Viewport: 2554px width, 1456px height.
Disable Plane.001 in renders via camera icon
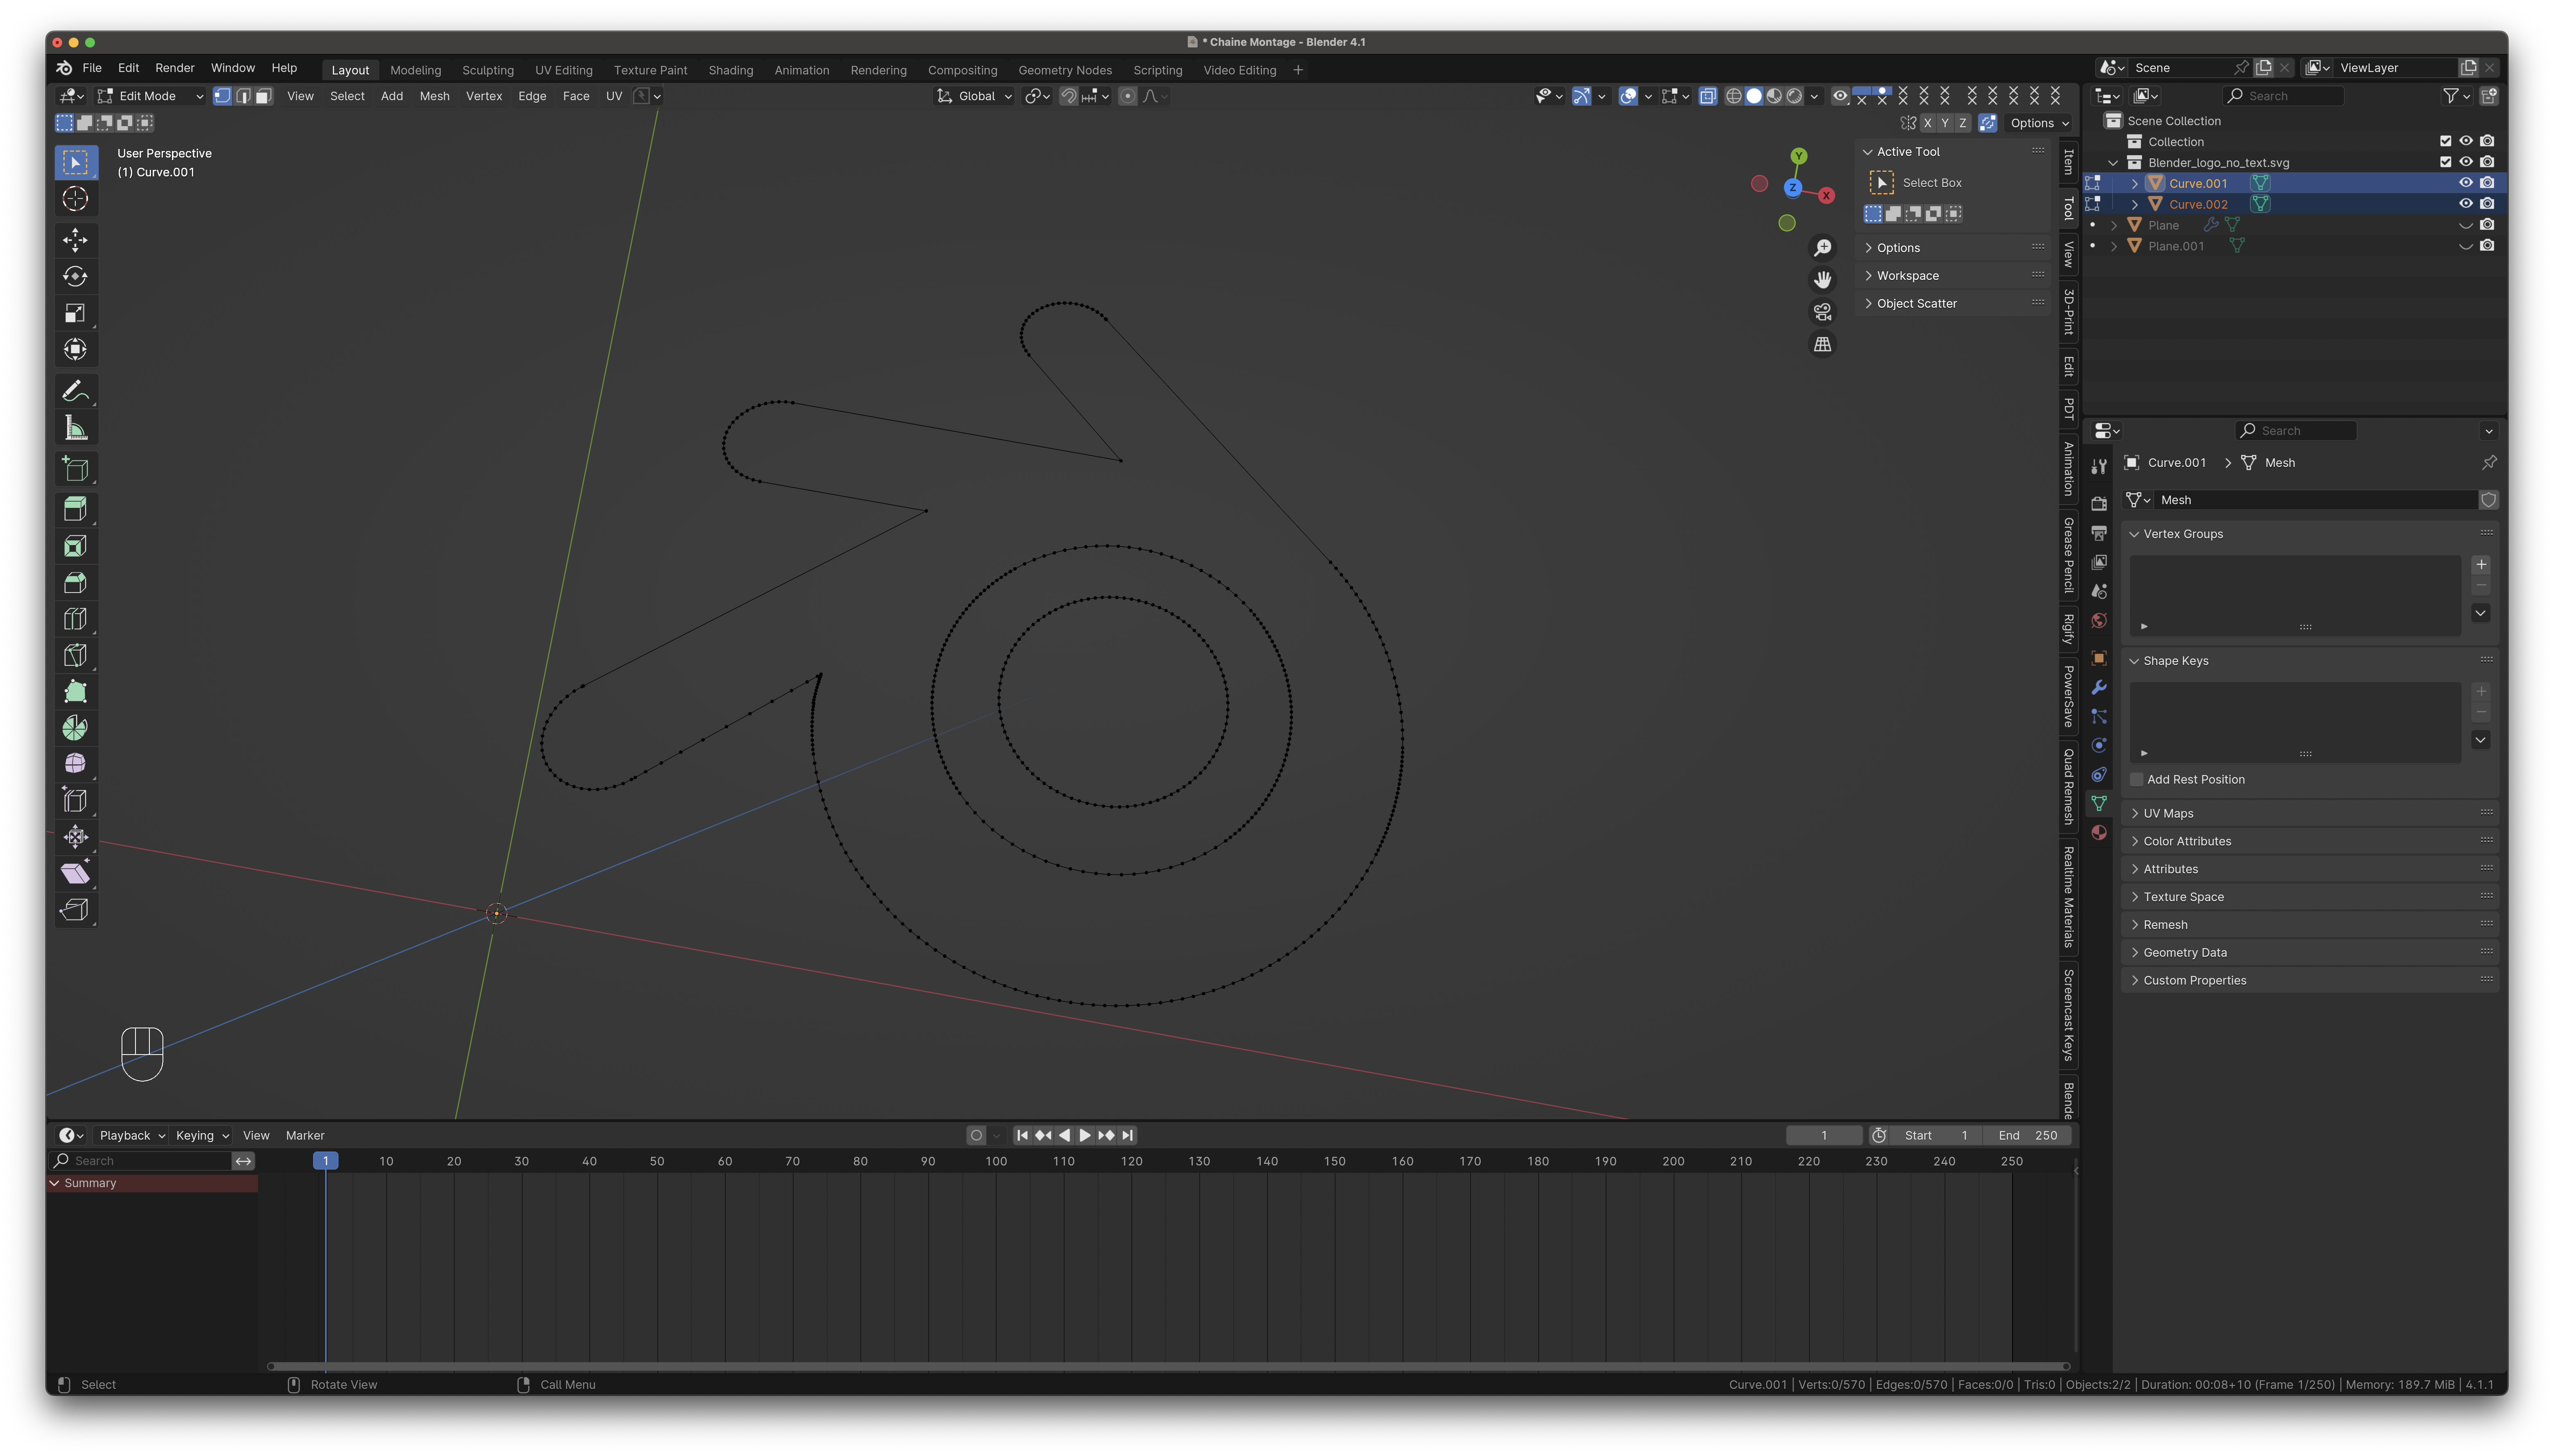coord(2487,246)
